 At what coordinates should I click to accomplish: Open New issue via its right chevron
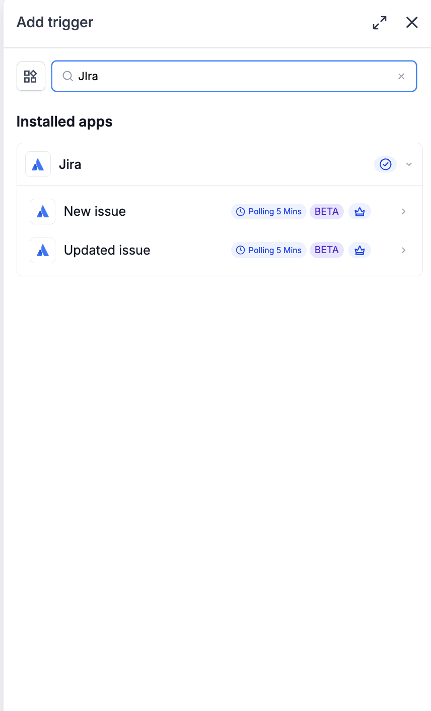pos(403,211)
